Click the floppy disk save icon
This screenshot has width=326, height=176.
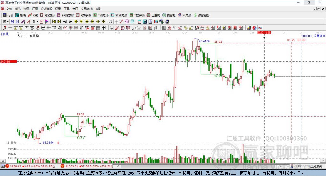(x=156, y=22)
